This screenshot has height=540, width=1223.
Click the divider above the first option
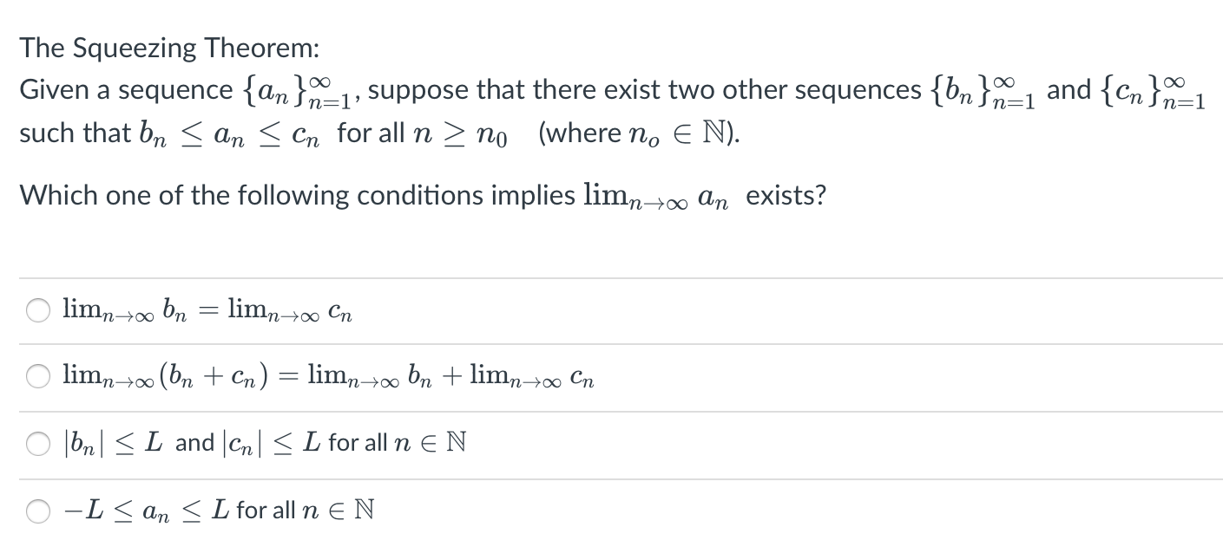point(608,276)
